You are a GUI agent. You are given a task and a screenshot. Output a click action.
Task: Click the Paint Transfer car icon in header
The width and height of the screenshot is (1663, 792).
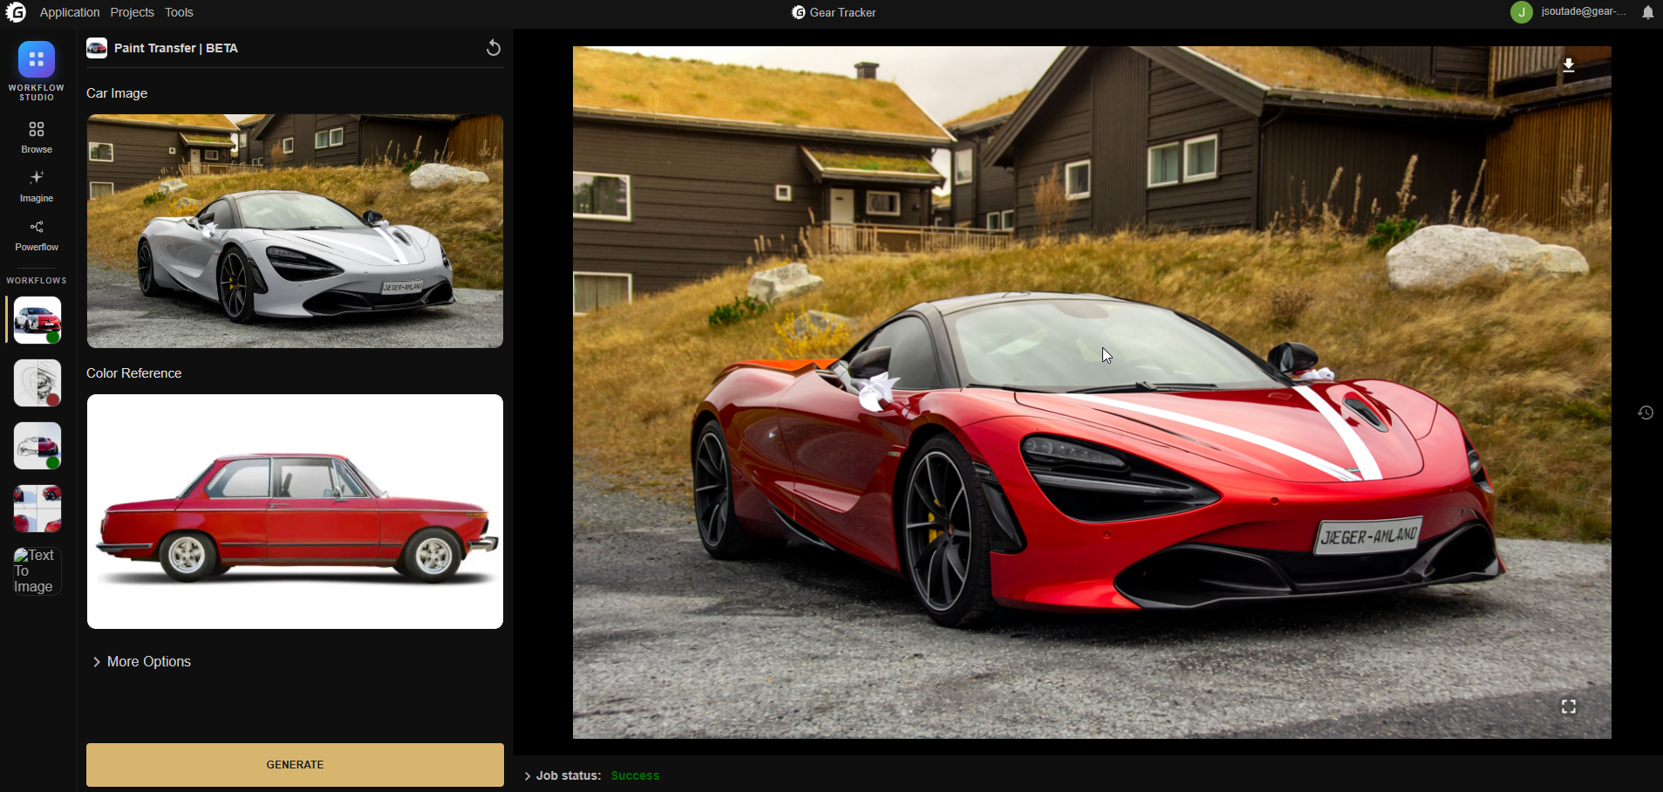tap(97, 48)
